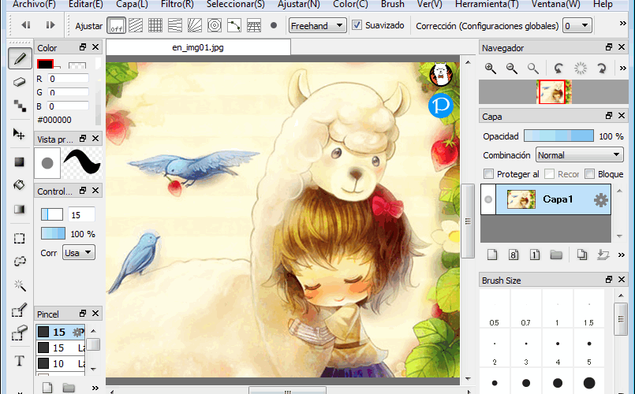Screen dimensions: 635x394
Task: Open the Corr Usa dropdown
Action: tap(79, 253)
